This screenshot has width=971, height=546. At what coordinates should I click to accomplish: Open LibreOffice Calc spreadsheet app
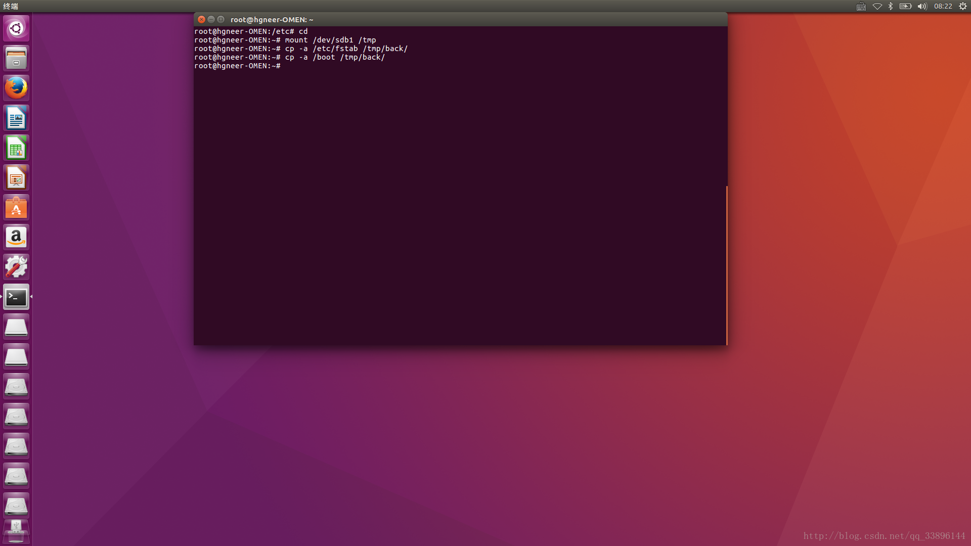tap(16, 148)
